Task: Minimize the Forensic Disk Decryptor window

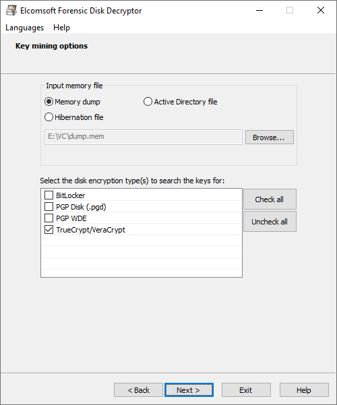Action: [x=259, y=10]
